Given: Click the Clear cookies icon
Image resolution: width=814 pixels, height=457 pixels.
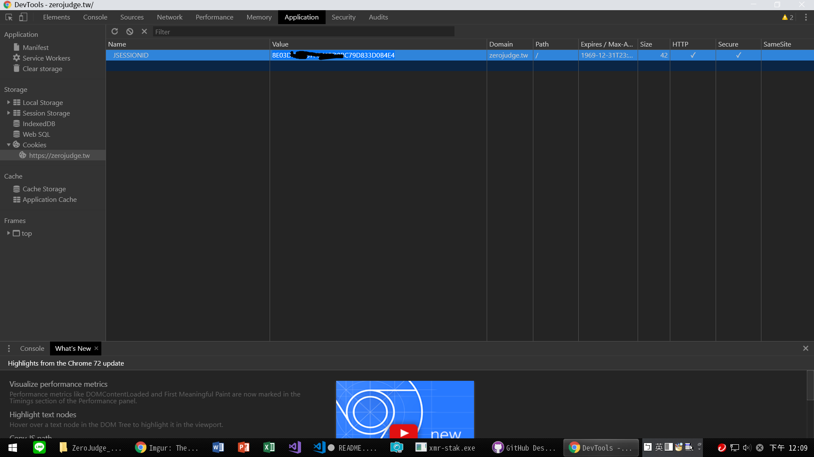Looking at the screenshot, I should pyautogui.click(x=130, y=31).
